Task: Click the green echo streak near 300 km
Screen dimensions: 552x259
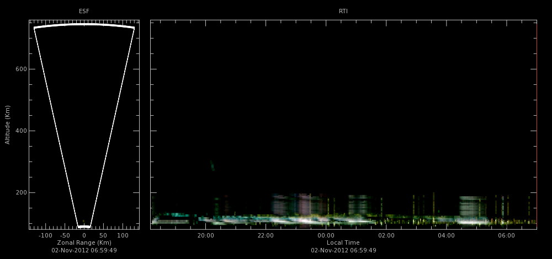Action: click(x=213, y=165)
